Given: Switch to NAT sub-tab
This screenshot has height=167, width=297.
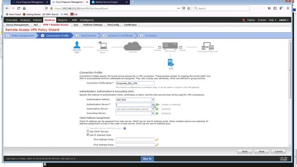Looking at the screenshot, I should pyautogui.click(x=36, y=25).
